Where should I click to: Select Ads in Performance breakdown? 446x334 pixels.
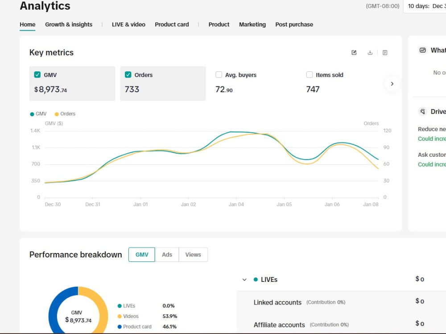click(167, 254)
